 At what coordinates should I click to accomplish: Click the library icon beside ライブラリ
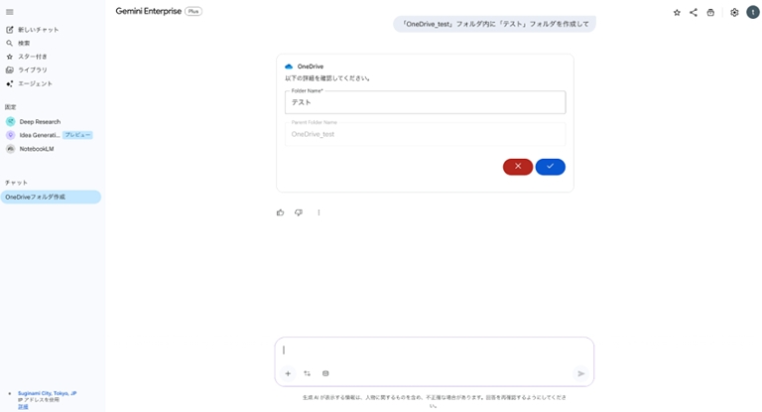pos(9,70)
